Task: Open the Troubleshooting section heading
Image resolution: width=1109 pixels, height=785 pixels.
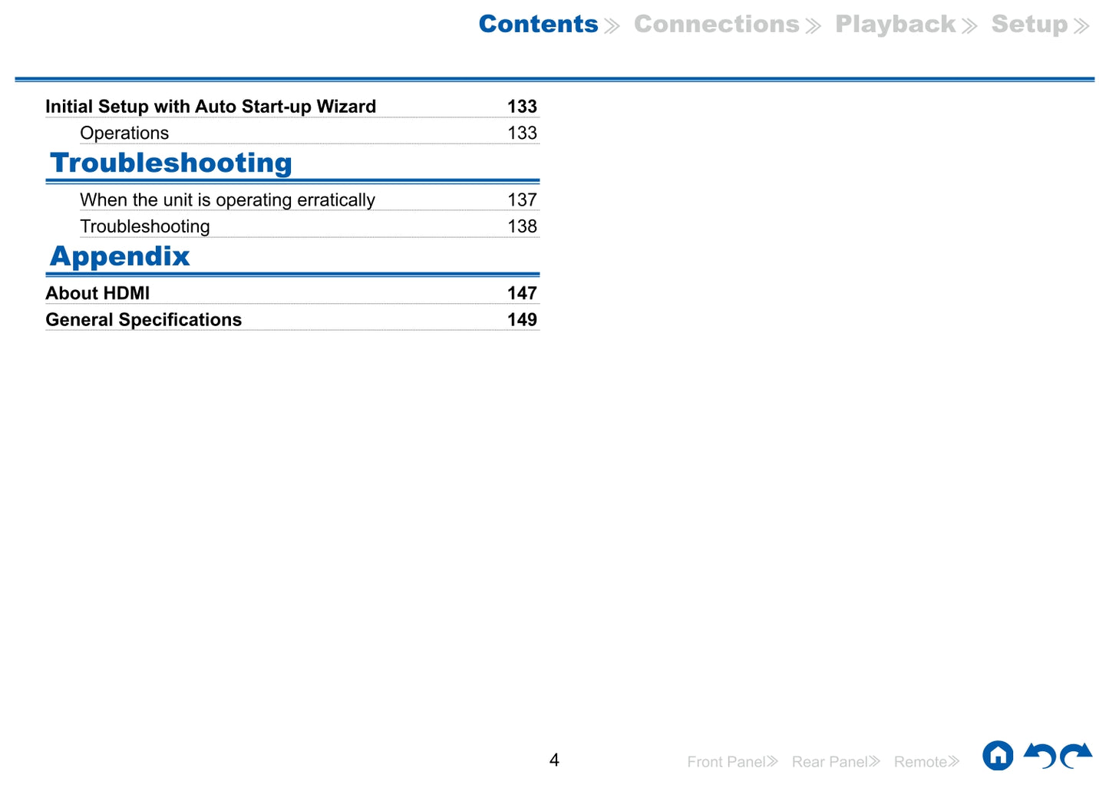Action: click(x=171, y=163)
